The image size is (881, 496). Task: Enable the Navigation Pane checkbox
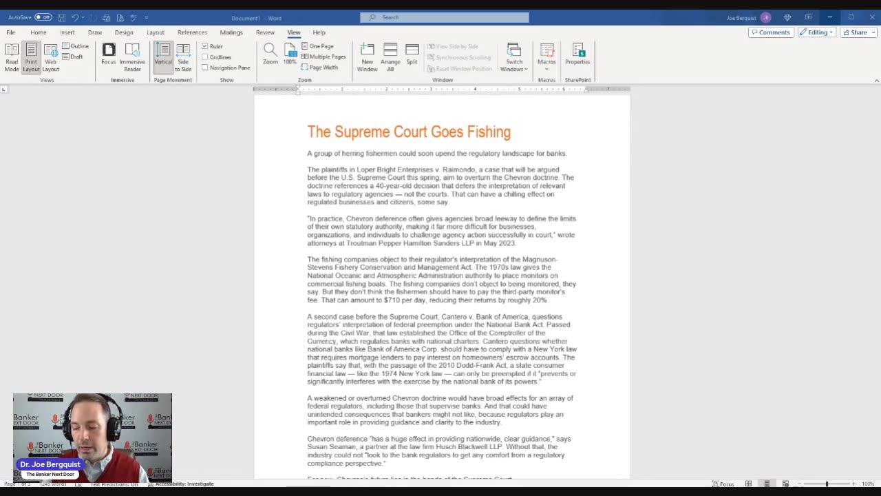pos(205,68)
